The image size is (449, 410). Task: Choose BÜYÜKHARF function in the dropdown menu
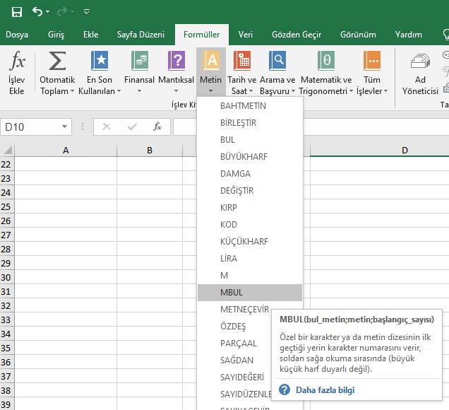coord(244,156)
